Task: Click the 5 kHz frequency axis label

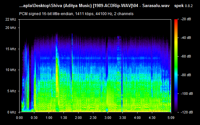Action: (x=12, y=91)
